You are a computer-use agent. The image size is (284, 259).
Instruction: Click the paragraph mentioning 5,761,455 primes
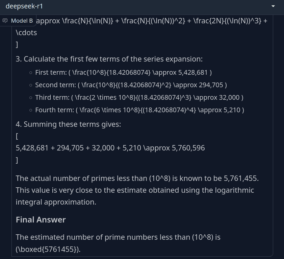137,190
